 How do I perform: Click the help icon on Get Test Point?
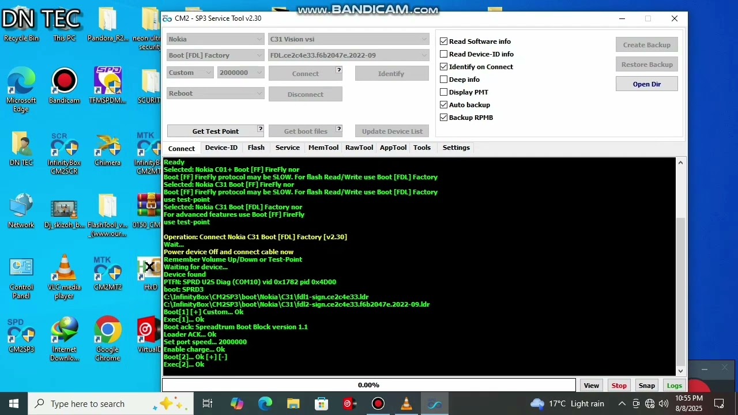point(260,129)
